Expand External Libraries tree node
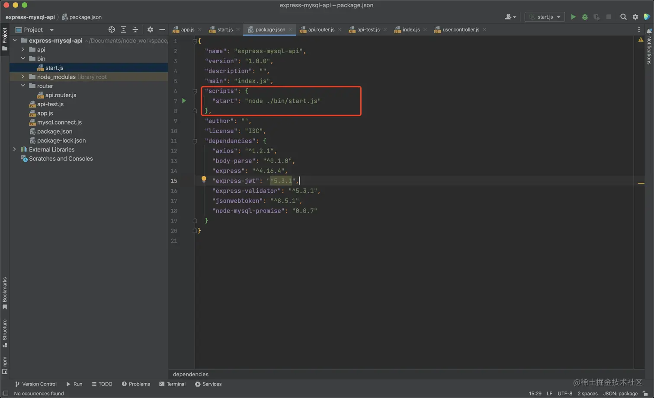 [x=15, y=150]
